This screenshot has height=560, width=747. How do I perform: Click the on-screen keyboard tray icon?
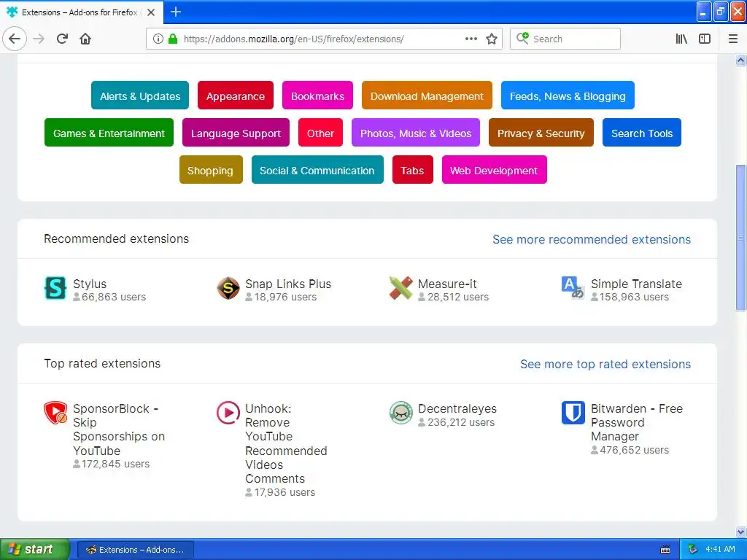[665, 550]
